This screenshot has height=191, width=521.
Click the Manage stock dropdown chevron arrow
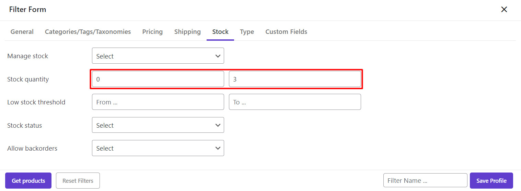[x=218, y=56]
